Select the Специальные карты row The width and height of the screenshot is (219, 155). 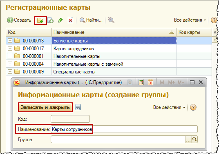[109, 72]
